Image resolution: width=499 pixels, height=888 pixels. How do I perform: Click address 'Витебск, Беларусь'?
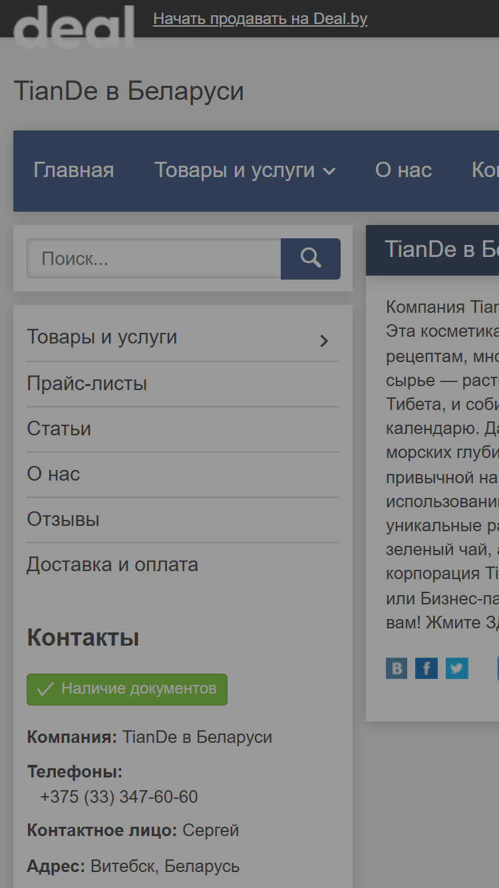tap(165, 867)
